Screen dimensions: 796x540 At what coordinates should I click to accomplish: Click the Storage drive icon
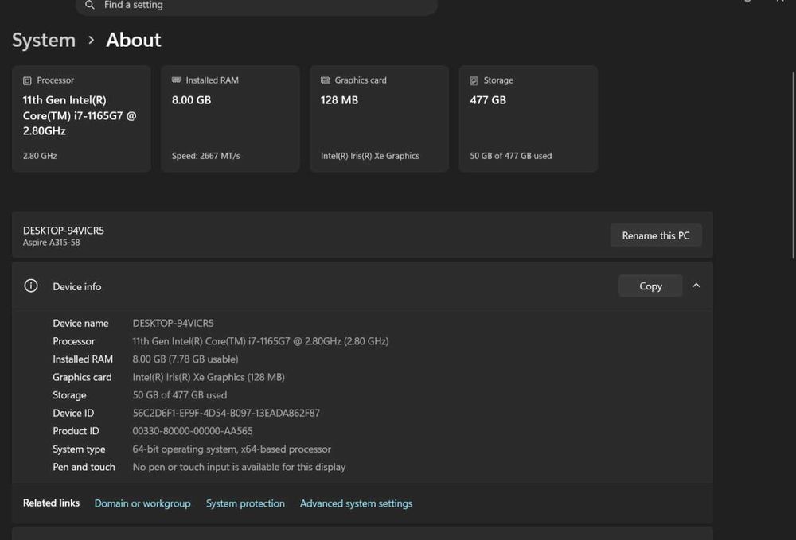[474, 80]
